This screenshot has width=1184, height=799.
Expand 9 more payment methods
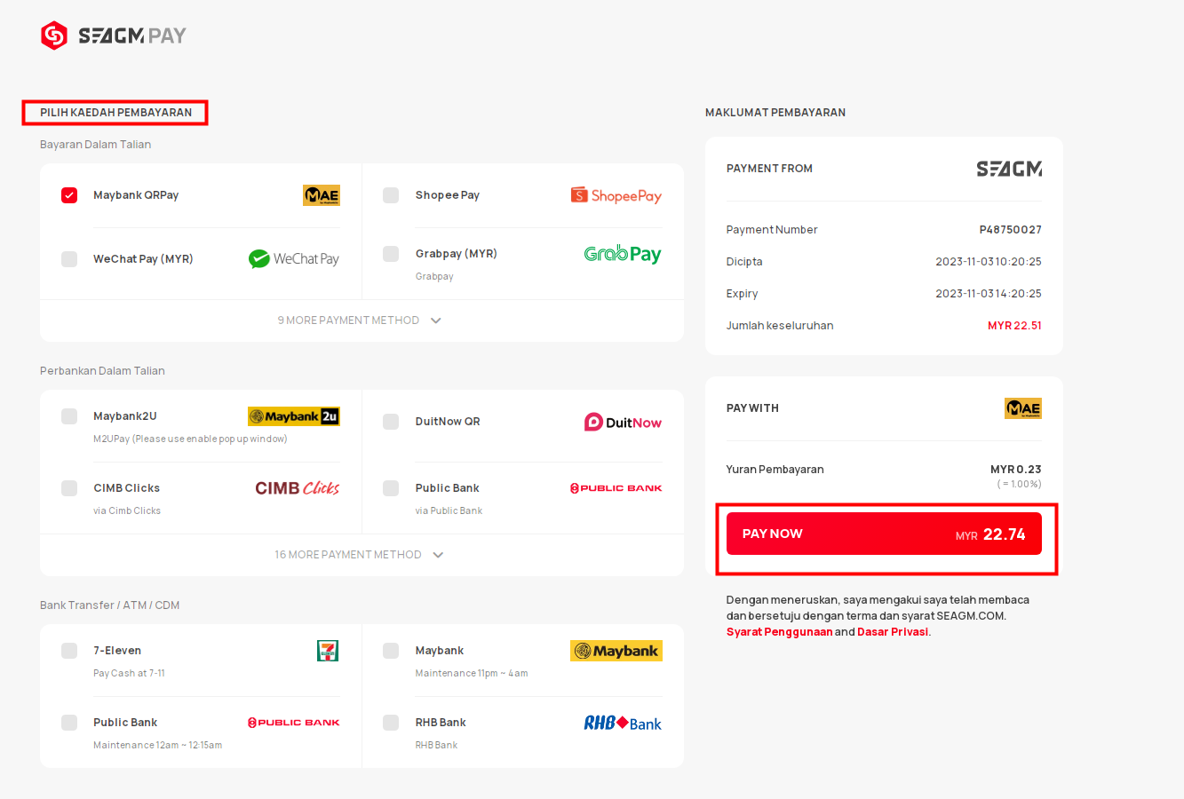360,320
